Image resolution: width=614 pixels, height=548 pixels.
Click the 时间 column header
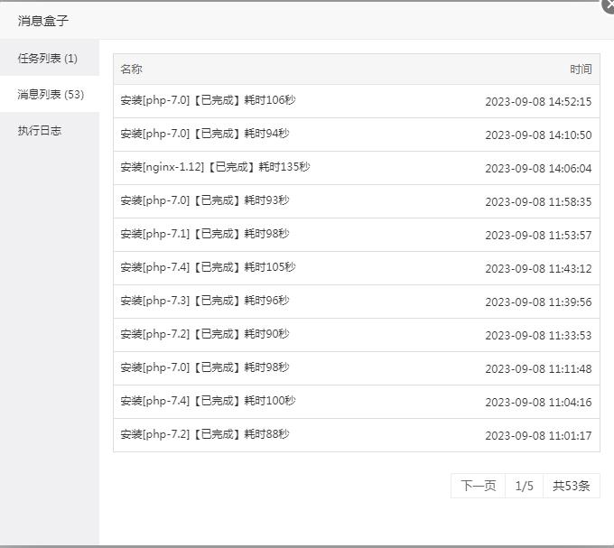(x=581, y=70)
